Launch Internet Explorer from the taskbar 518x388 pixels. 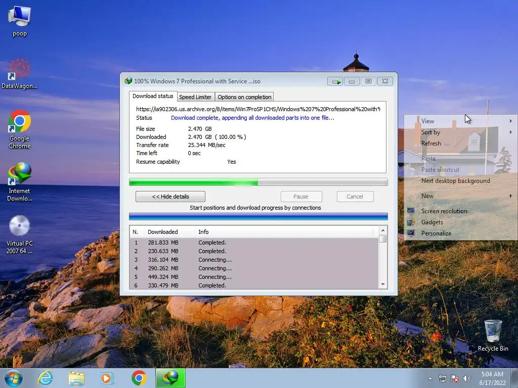tap(45, 378)
